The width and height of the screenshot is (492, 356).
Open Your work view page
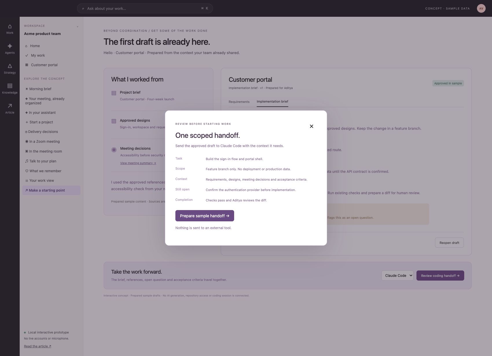(51, 181)
